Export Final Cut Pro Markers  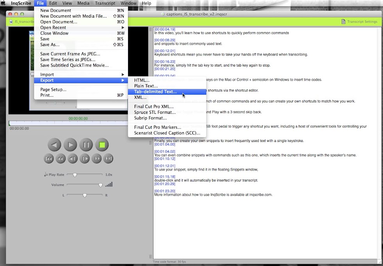167,127
